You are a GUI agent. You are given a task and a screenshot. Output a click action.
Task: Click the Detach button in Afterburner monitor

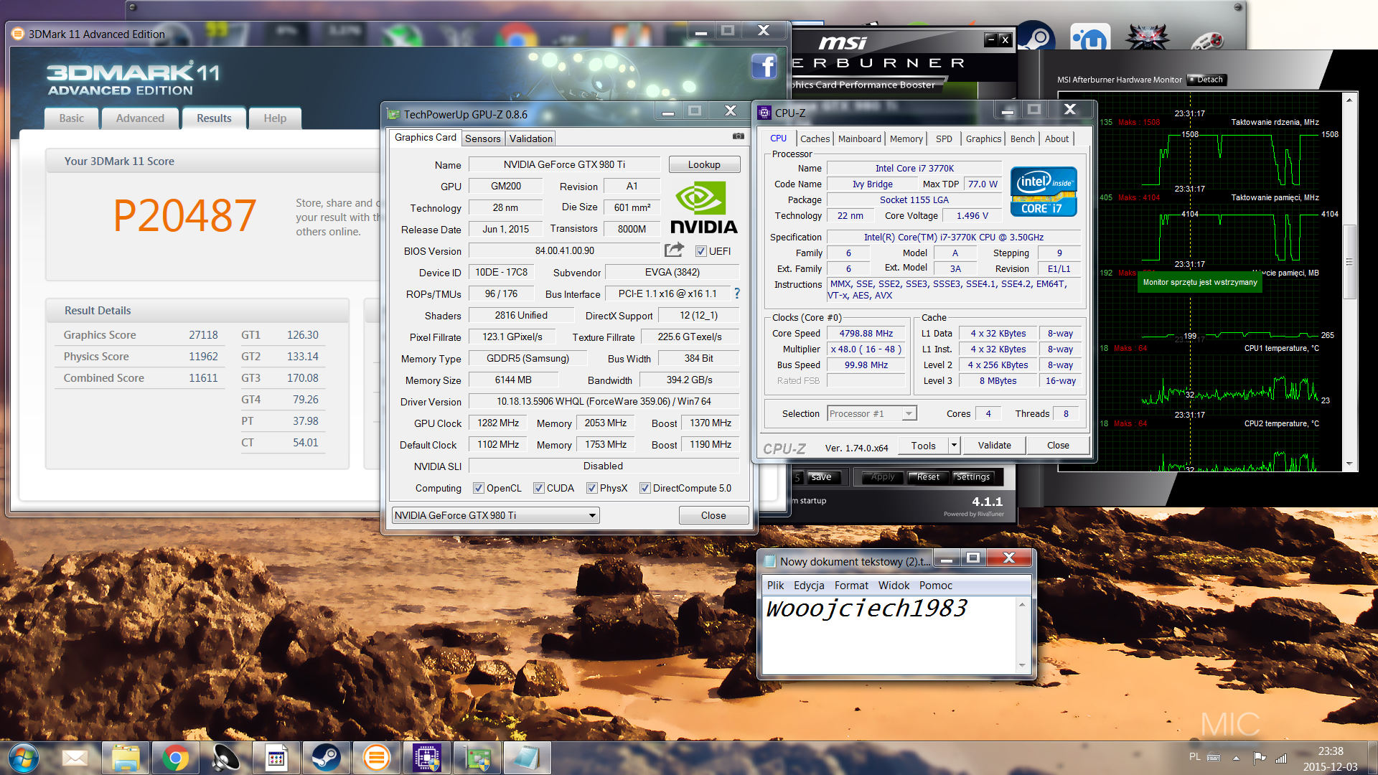1207,80
